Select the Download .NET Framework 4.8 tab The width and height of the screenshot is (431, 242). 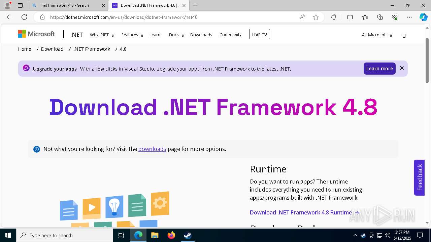click(x=148, y=5)
